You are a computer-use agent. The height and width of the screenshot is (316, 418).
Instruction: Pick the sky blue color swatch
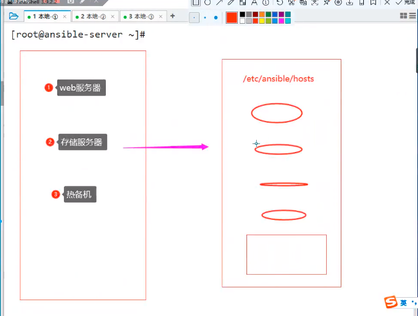pos(275,21)
